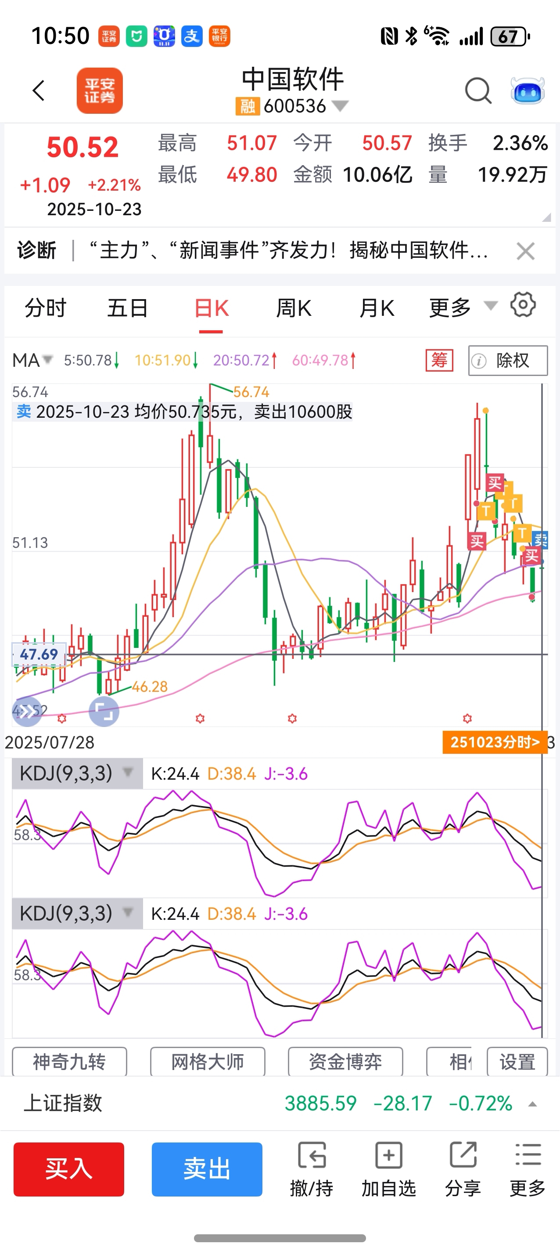This screenshot has width=560, height=1251.
Task: Select the 资金博弈 indicator
Action: click(x=345, y=1062)
